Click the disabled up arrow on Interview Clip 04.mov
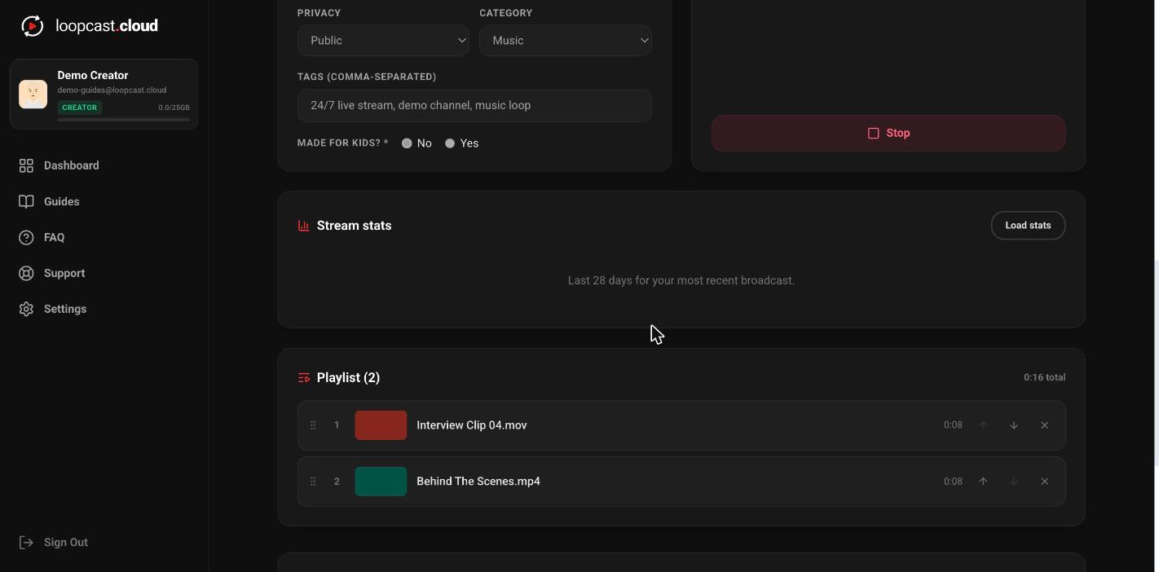Viewport: 1159px width, 572px height. pos(983,425)
